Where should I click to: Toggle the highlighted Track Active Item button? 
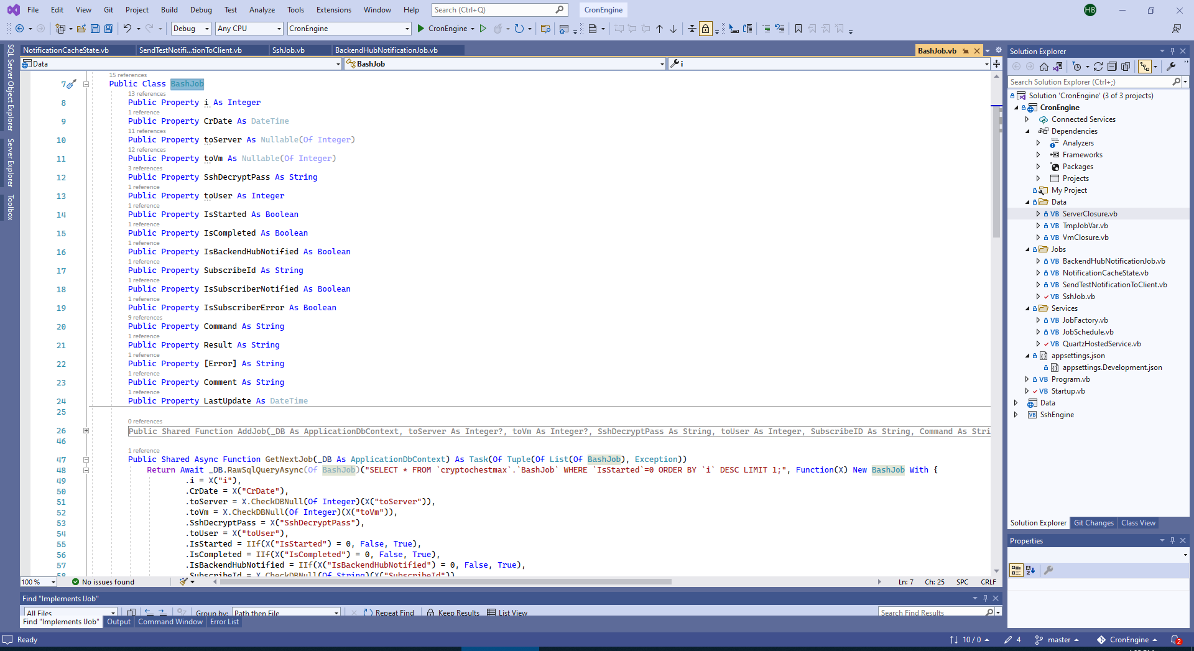[x=1145, y=67]
